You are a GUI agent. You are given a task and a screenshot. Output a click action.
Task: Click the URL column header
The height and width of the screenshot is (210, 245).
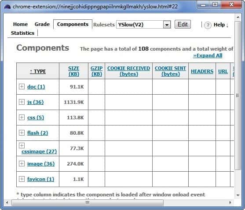[x=223, y=71]
